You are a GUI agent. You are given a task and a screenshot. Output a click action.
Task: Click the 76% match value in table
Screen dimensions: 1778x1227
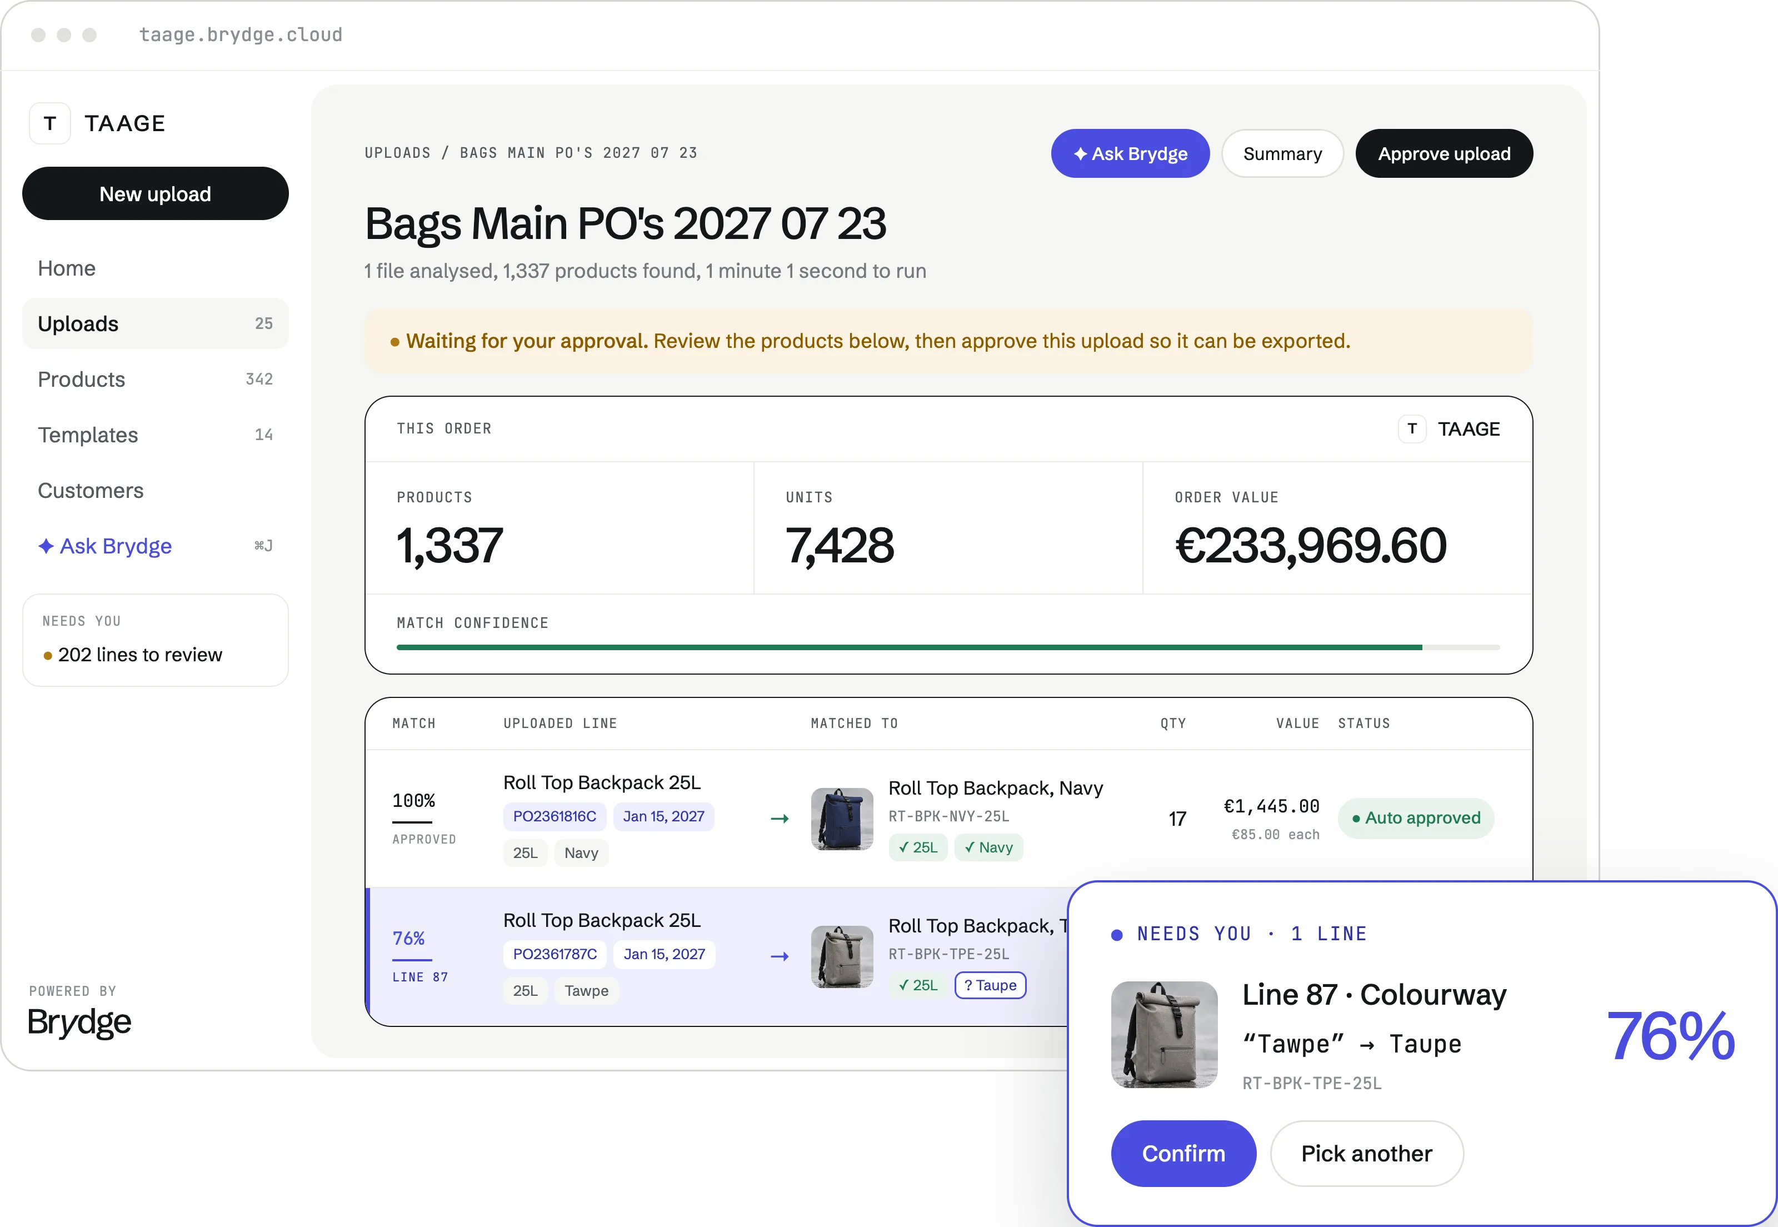pos(408,938)
